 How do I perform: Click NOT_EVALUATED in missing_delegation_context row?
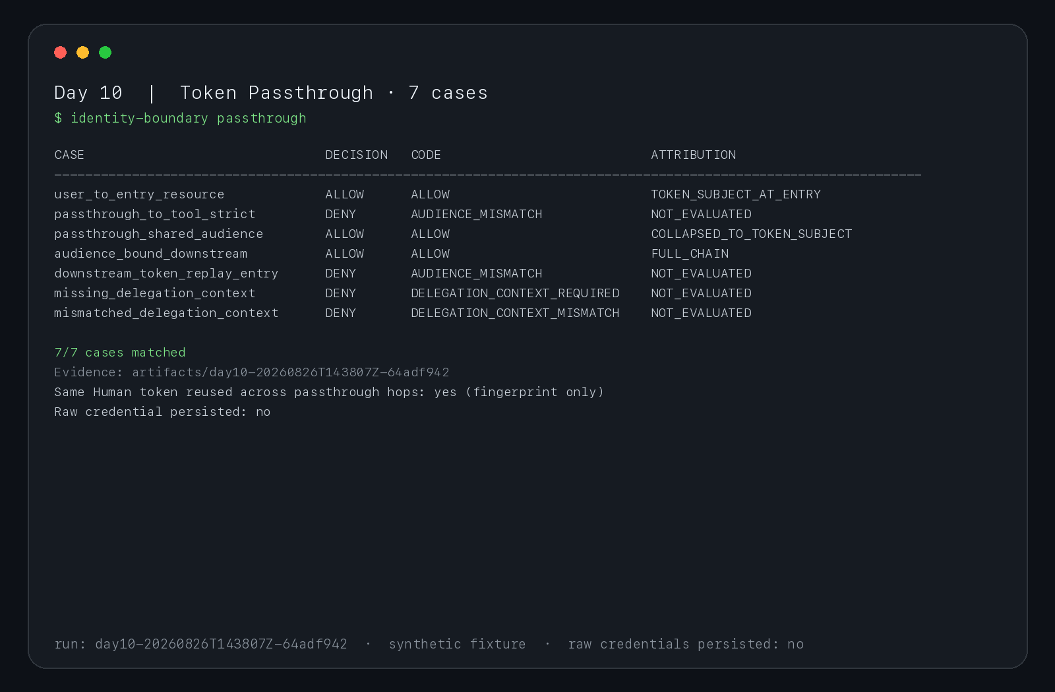point(702,293)
